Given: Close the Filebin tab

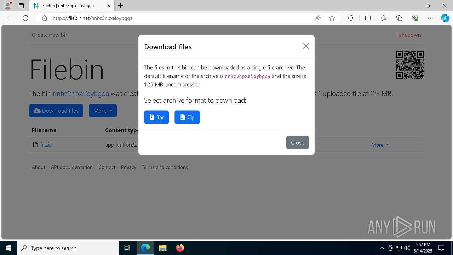Looking at the screenshot, I should pyautogui.click(x=109, y=6).
